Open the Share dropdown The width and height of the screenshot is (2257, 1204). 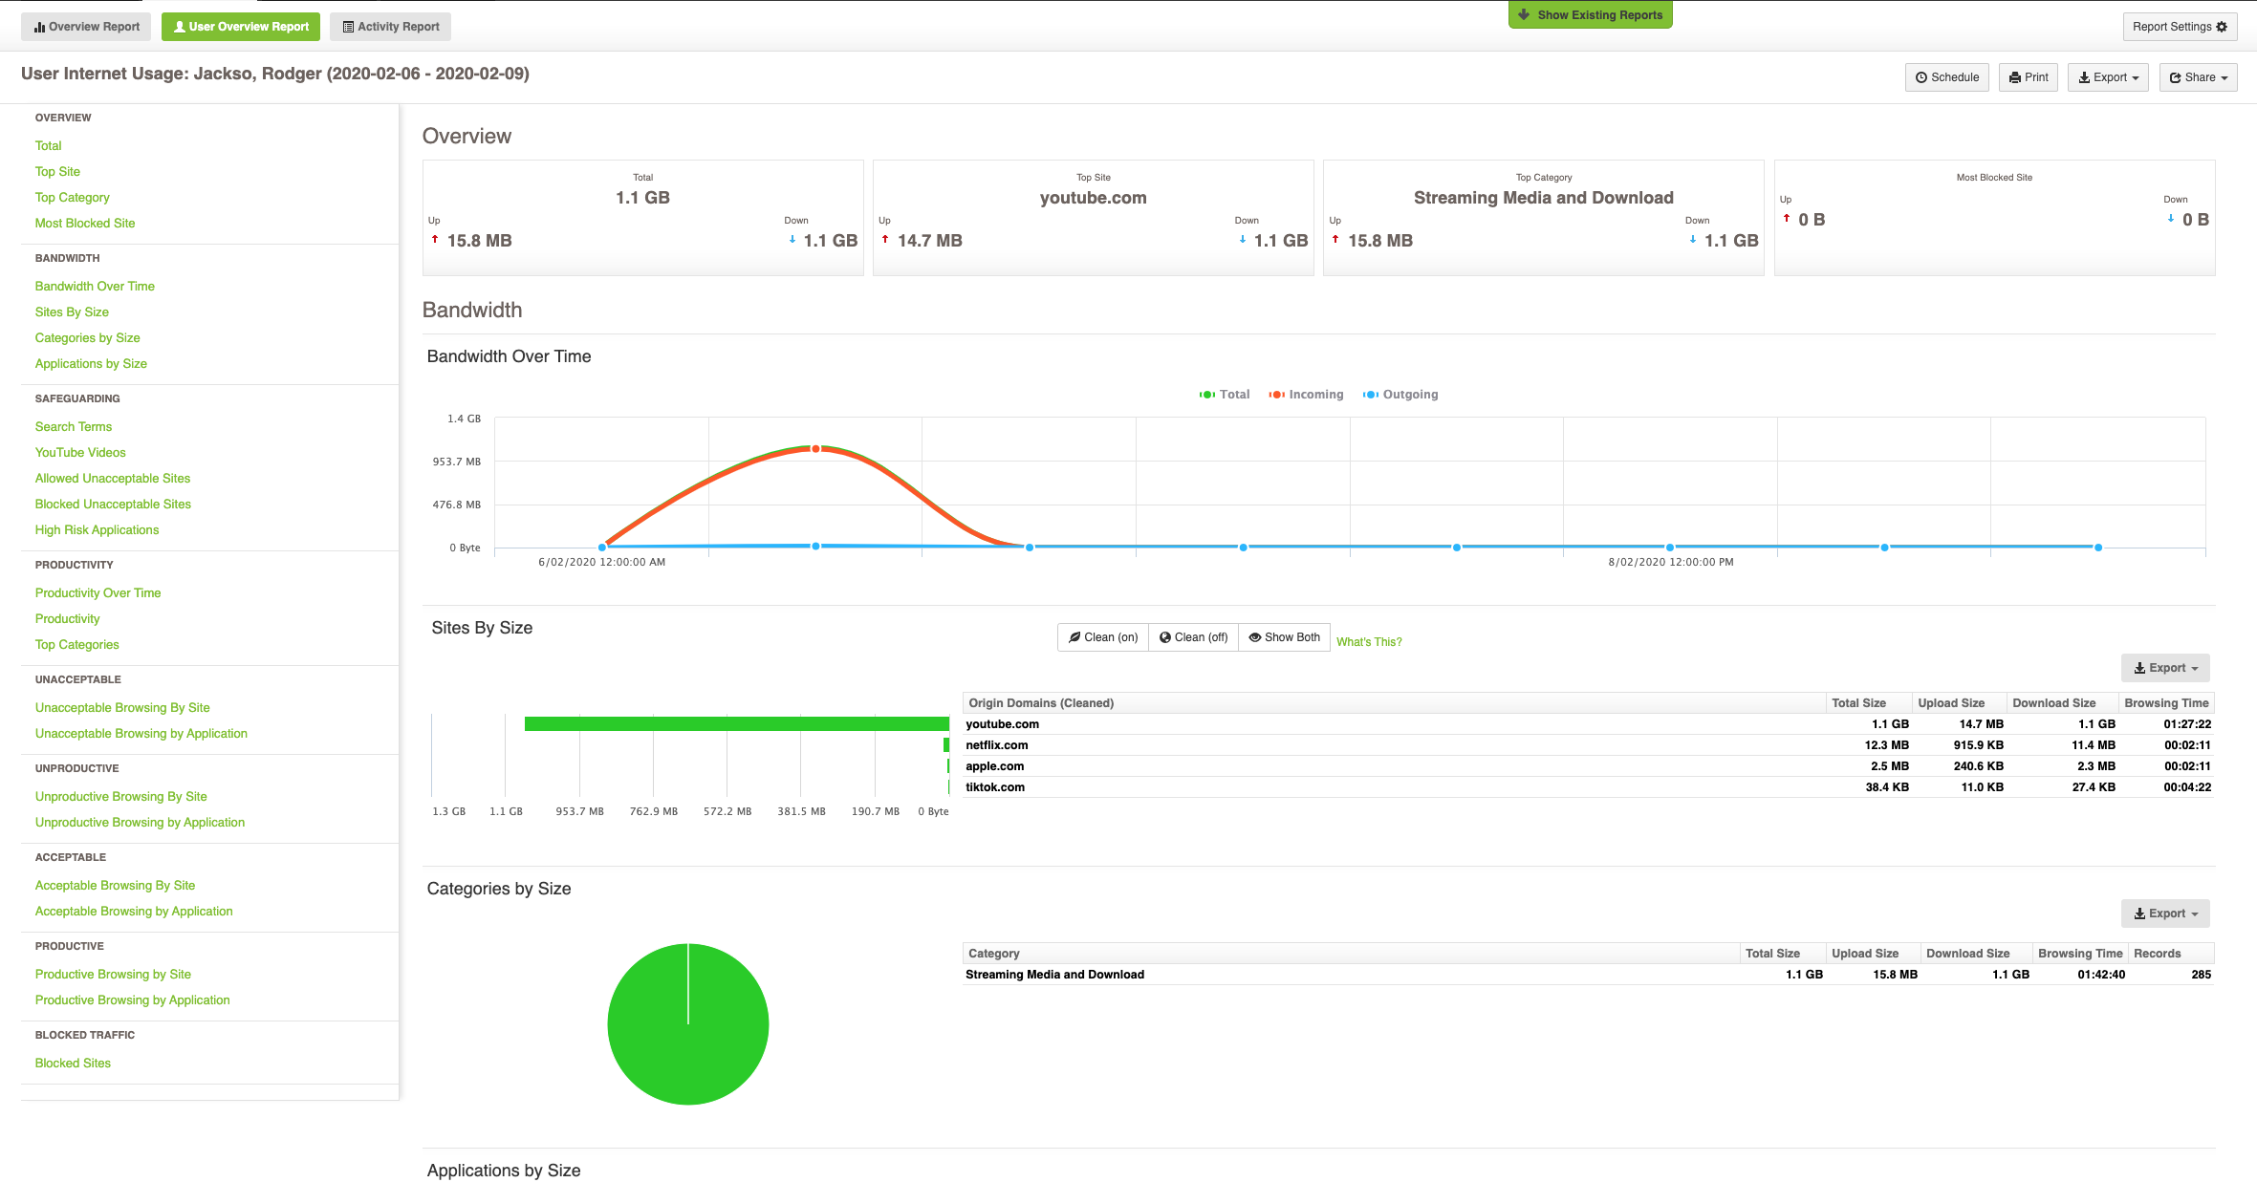(x=2197, y=77)
